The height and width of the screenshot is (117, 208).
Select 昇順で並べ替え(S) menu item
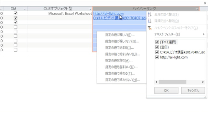coord(166,14)
